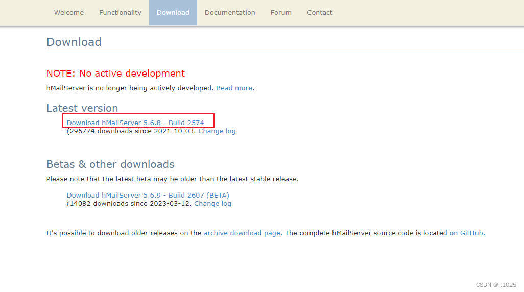
Task: Click the 14082 downloads since 2023-03-12 text
Action: [x=129, y=204]
